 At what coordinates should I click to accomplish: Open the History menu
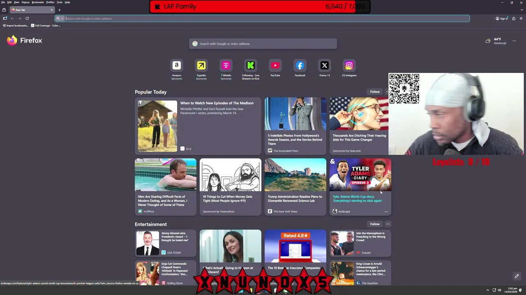(25, 2)
